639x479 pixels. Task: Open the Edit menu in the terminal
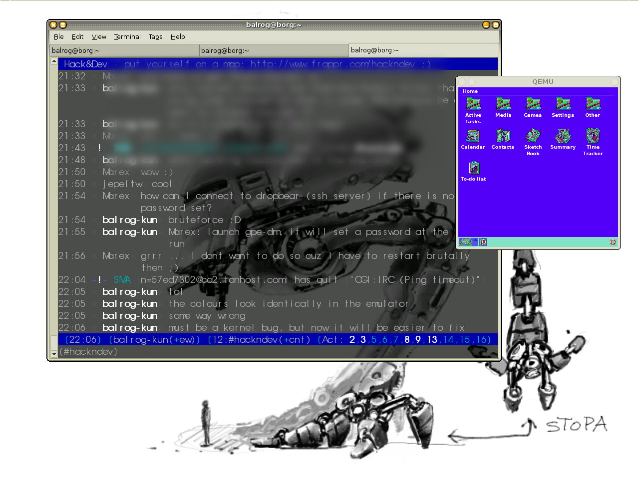coord(77,36)
